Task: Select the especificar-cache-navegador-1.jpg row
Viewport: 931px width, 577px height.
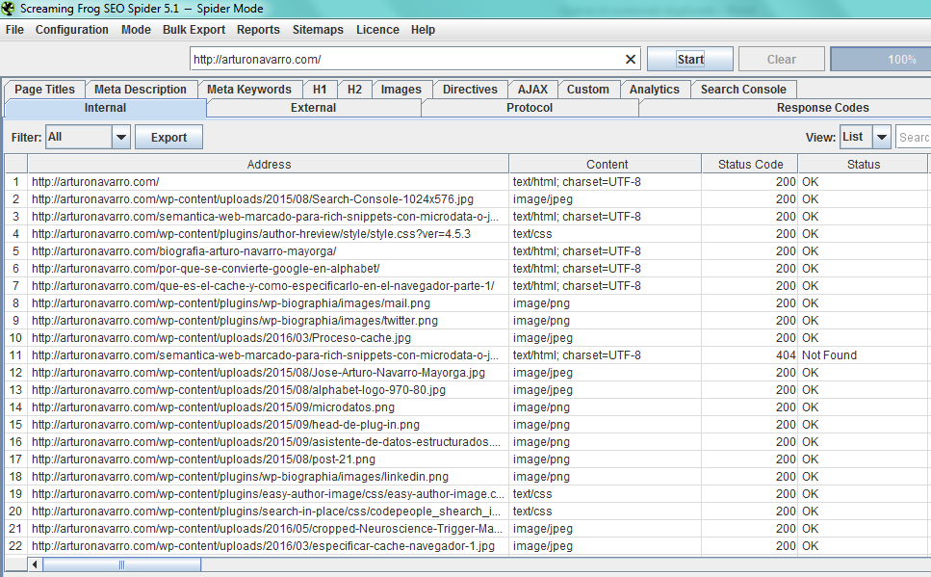Action: point(269,546)
